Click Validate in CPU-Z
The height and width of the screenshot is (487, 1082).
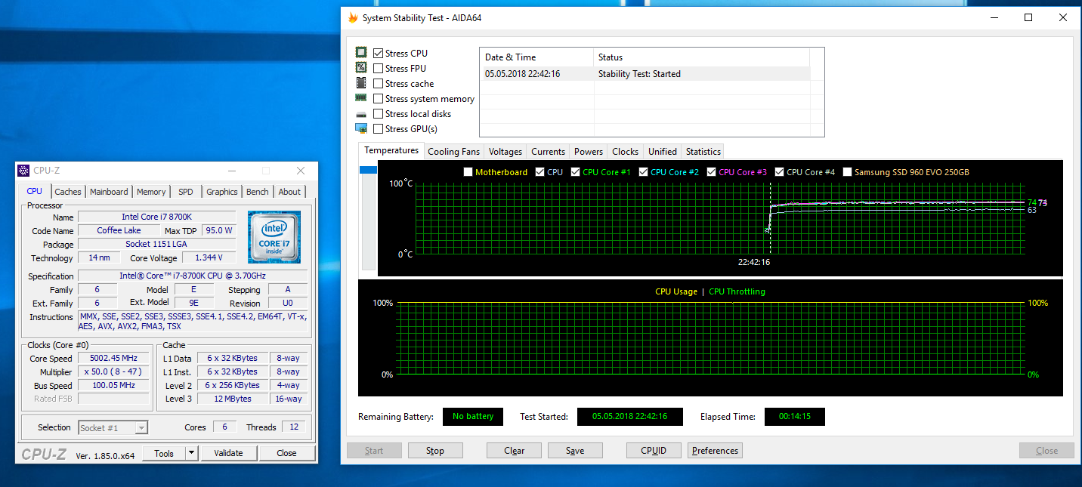tap(228, 453)
